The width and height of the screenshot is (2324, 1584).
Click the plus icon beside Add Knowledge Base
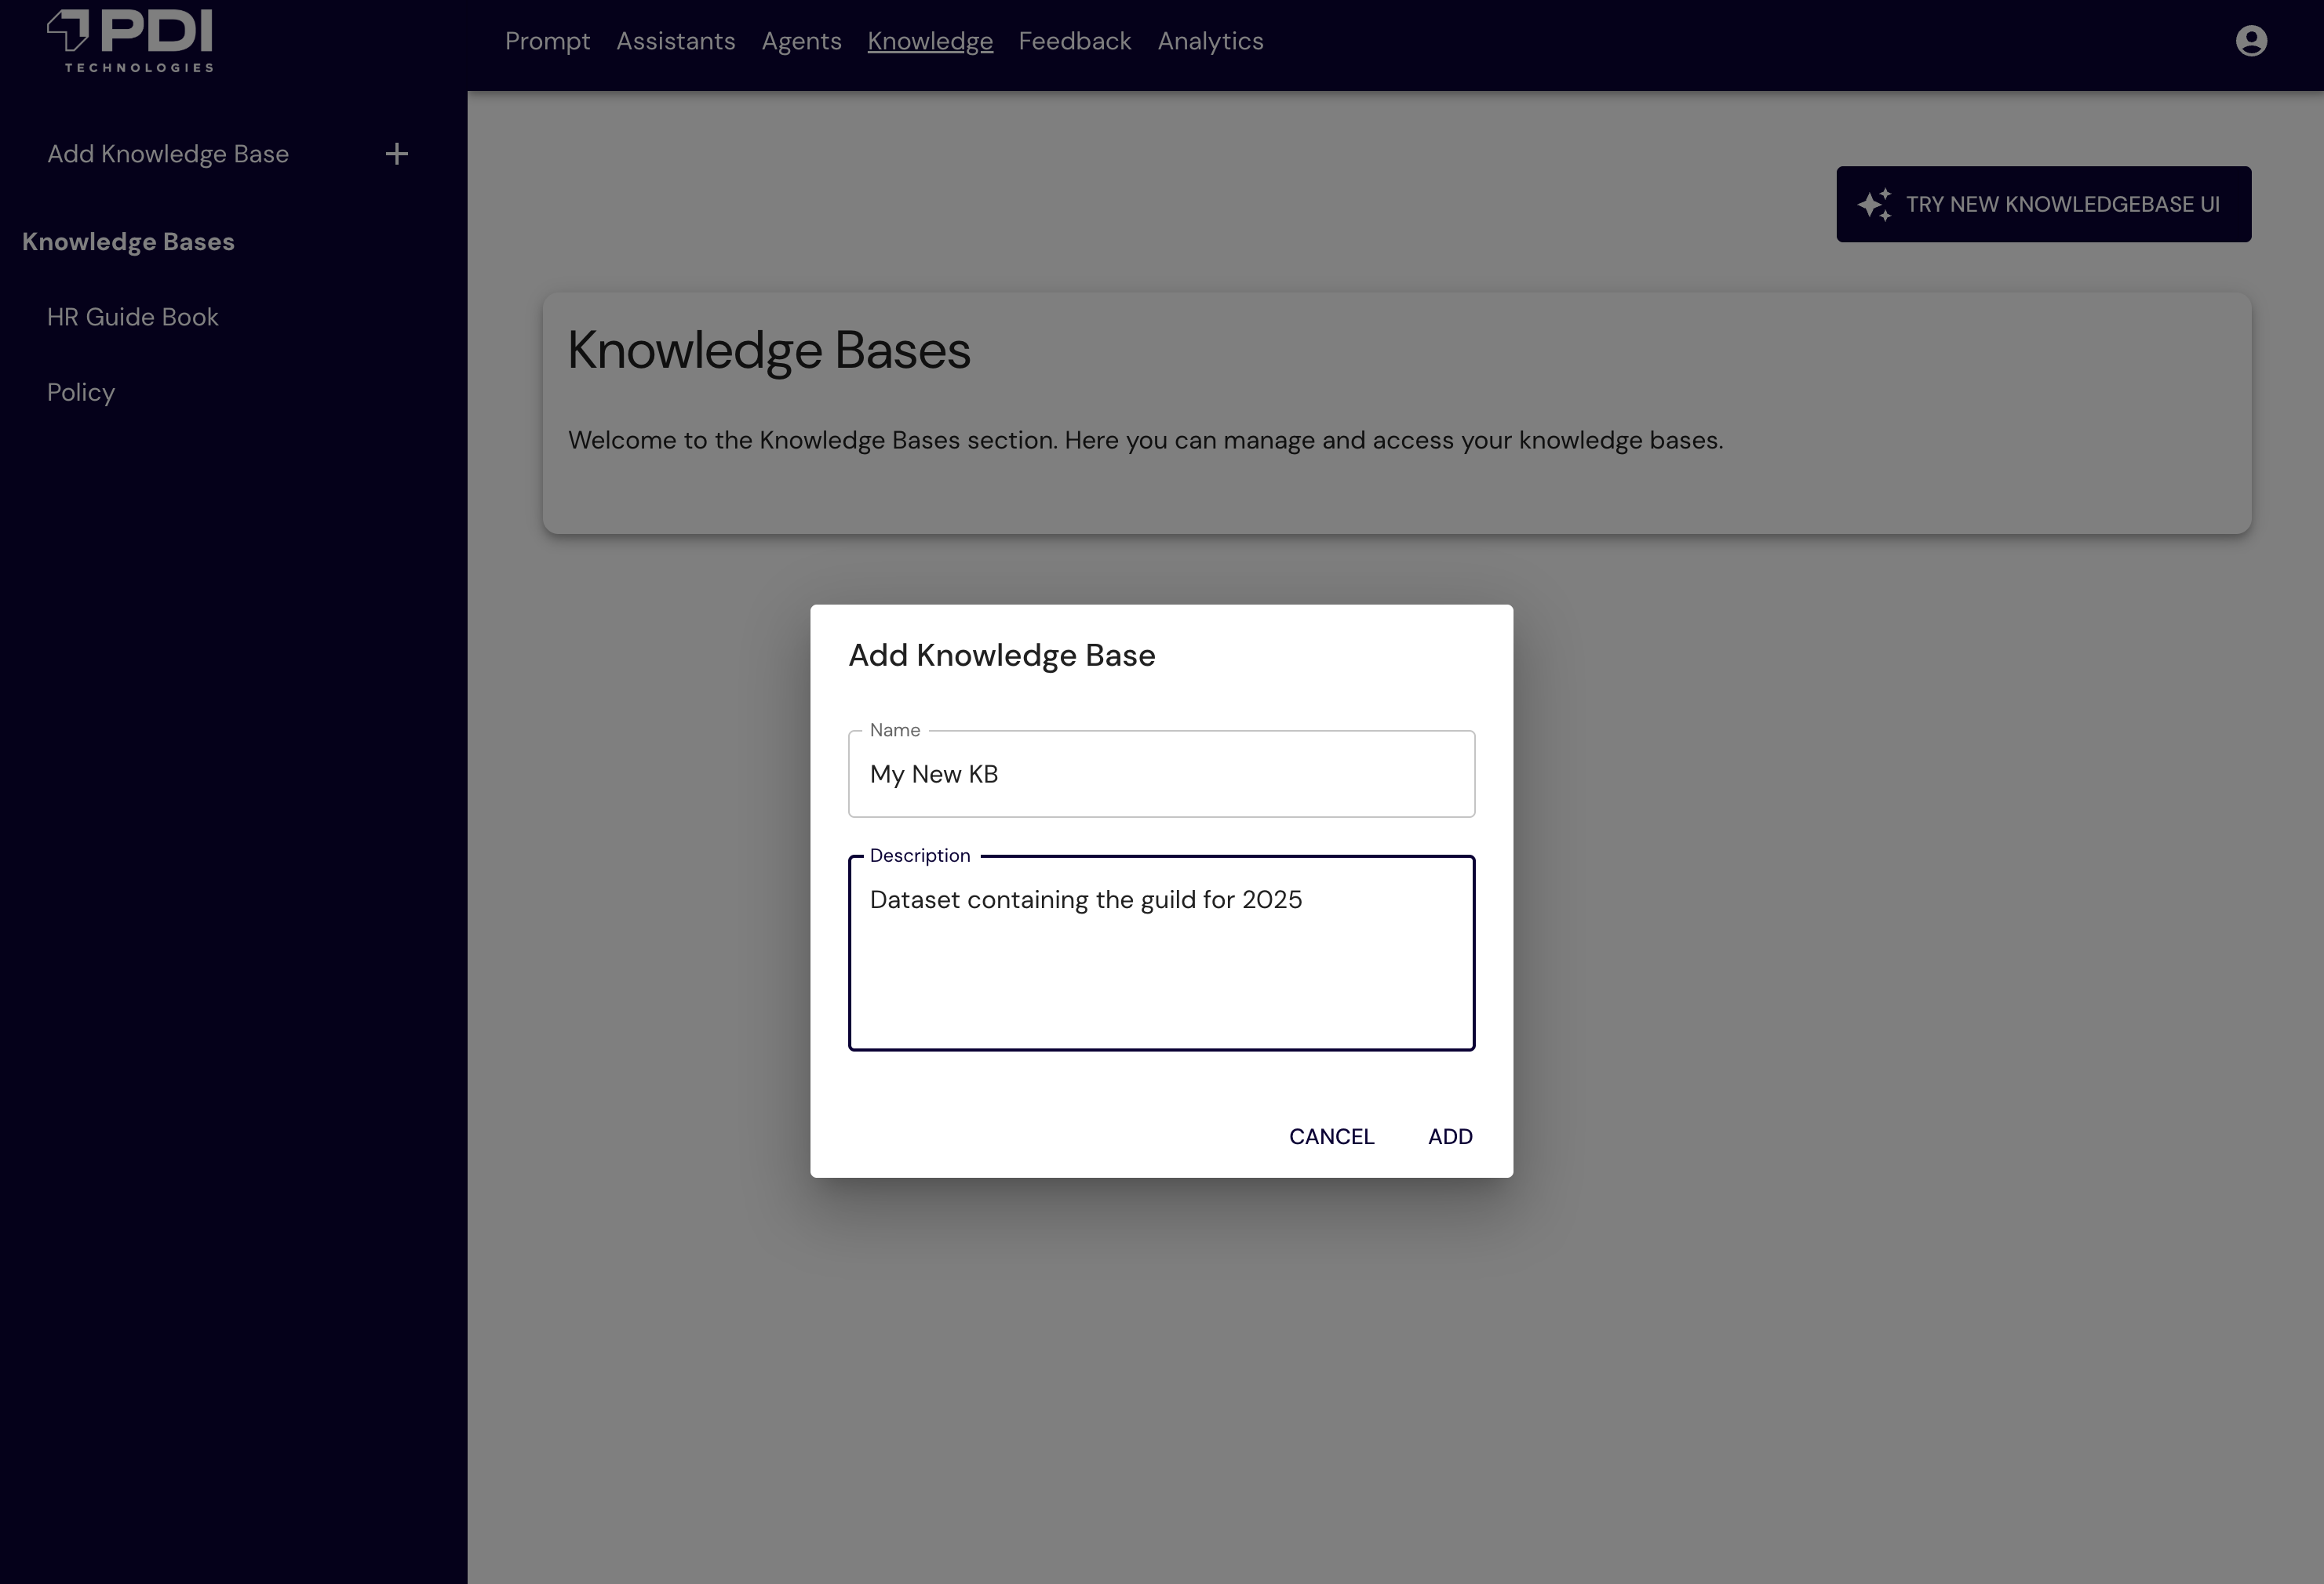coord(396,154)
